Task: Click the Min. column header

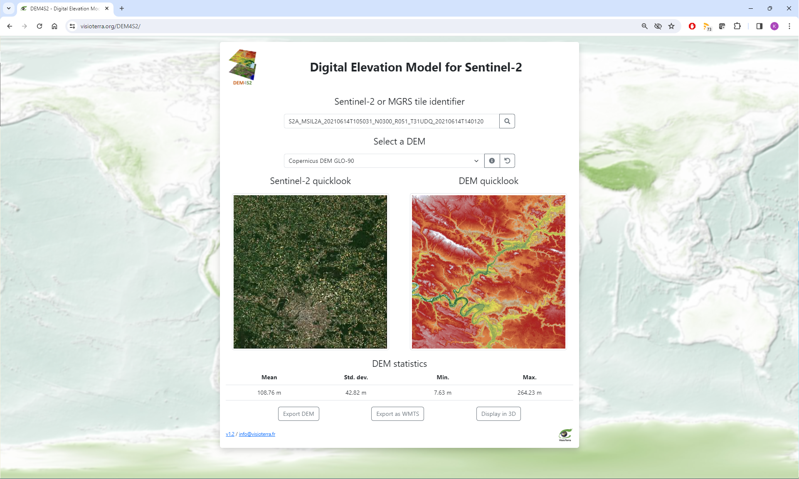Action: pos(443,377)
